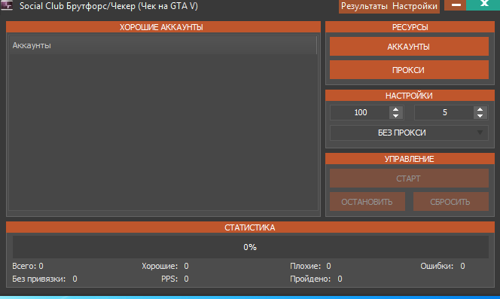The image size is (500, 299).
Task: Expand the БЕЗ ПРОКСИ dropdown
Action: coord(409,133)
